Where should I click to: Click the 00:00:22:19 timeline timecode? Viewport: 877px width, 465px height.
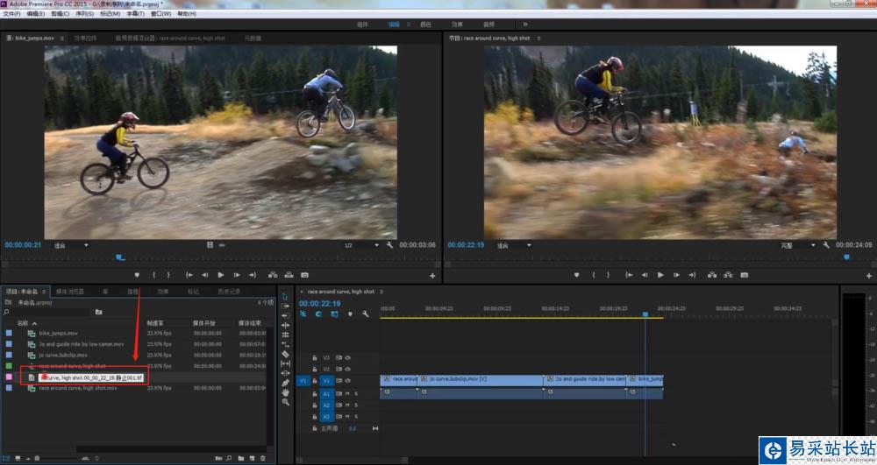point(319,303)
